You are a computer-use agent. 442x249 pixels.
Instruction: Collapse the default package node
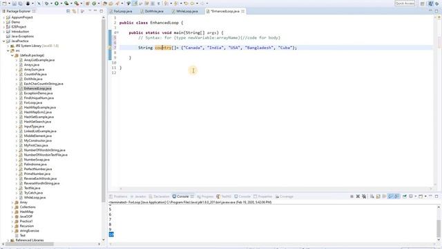(x=12, y=55)
